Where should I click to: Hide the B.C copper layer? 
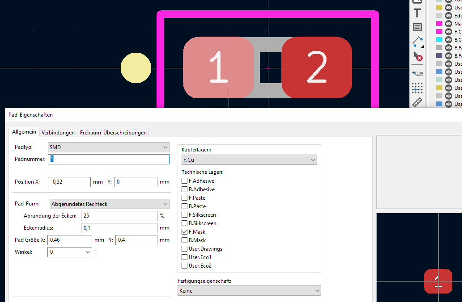click(x=449, y=40)
